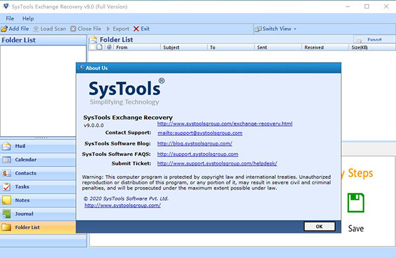Click the Export toolbar arrow icon

click(x=108, y=29)
